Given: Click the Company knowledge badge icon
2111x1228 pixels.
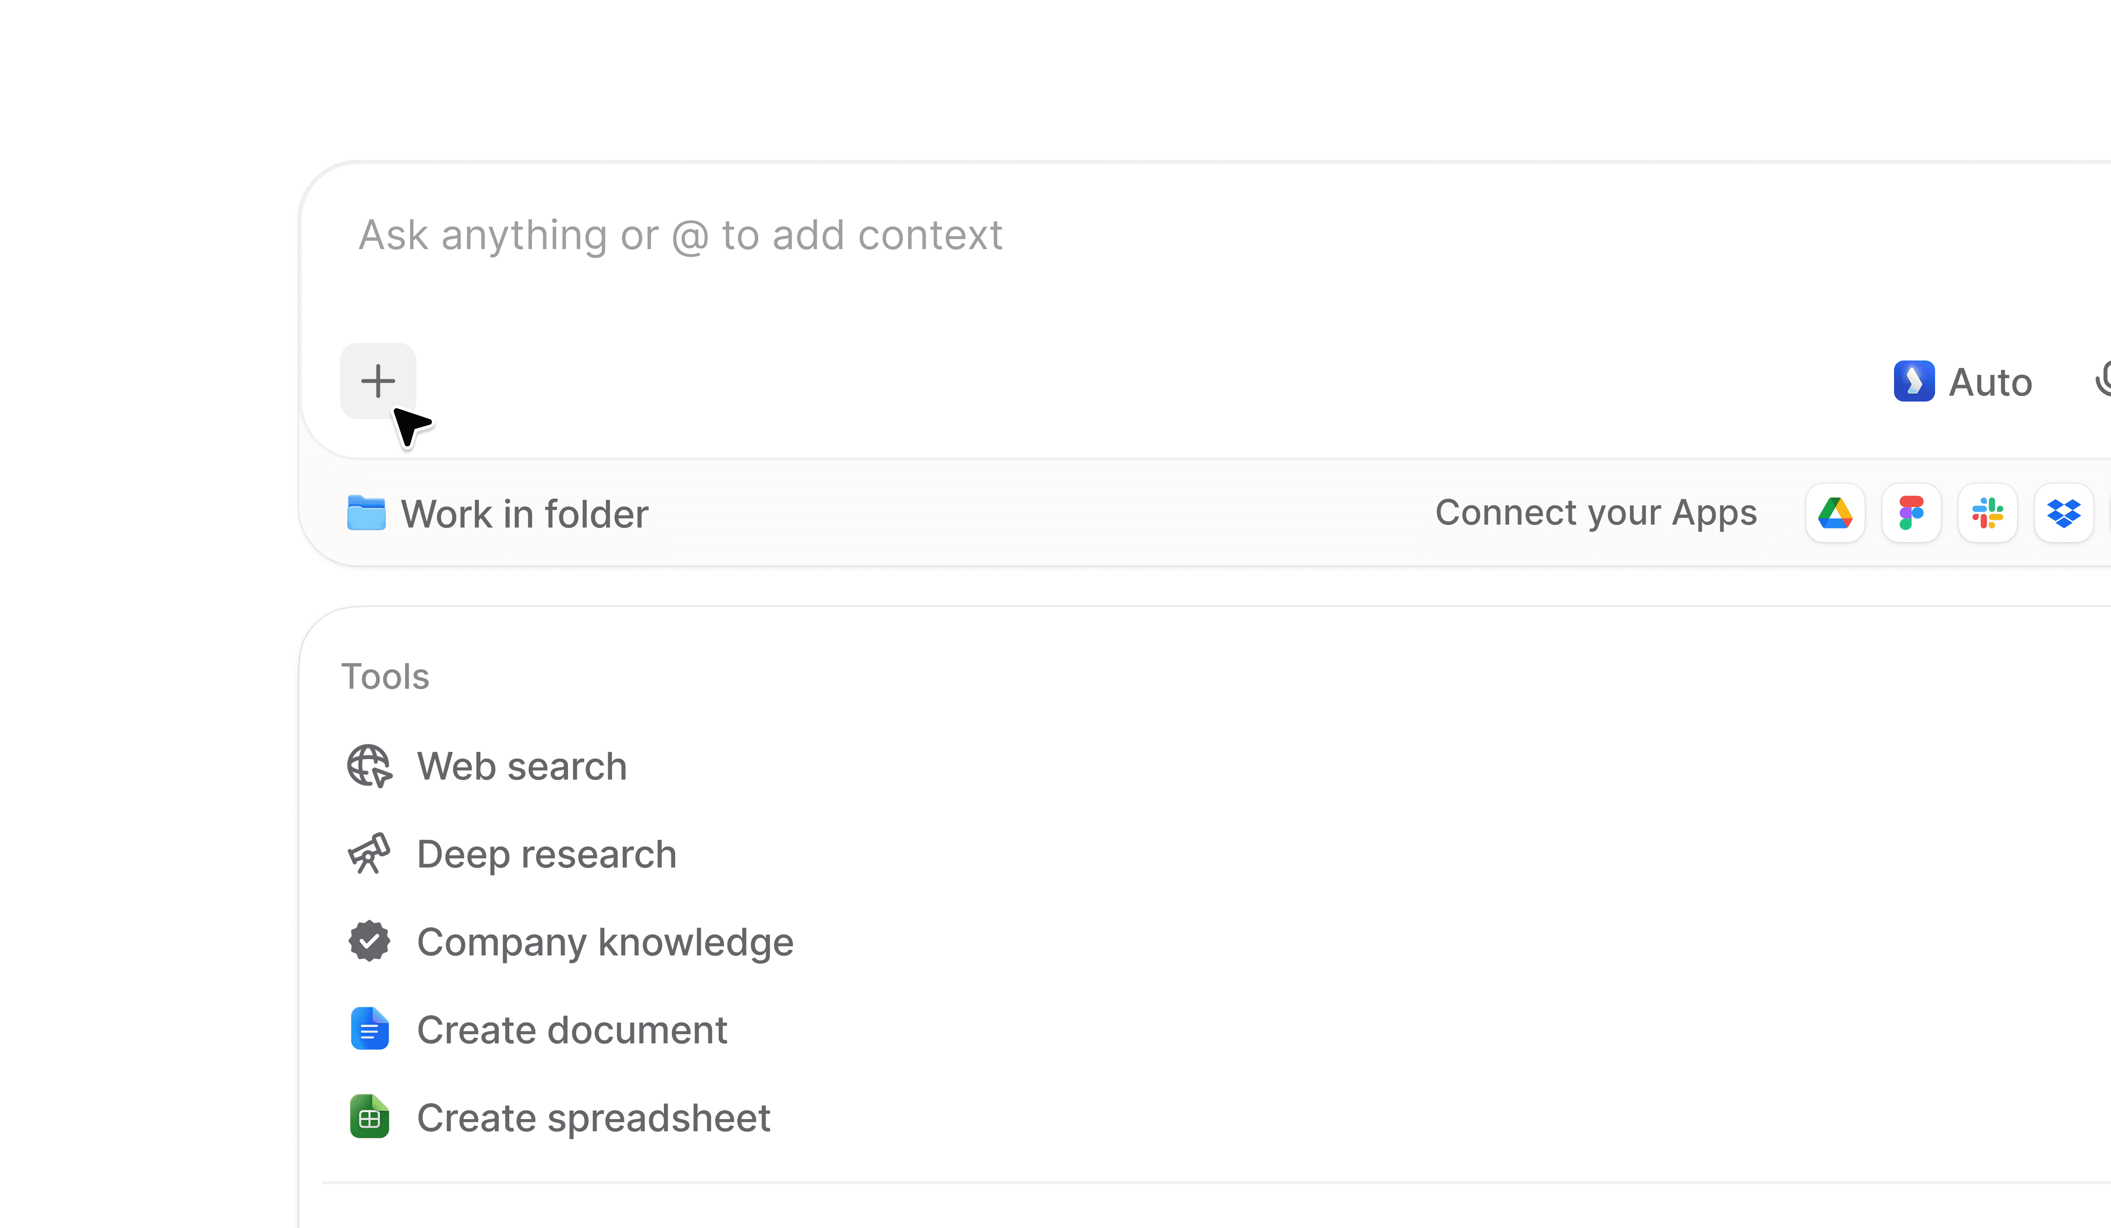Looking at the screenshot, I should [x=369, y=942].
